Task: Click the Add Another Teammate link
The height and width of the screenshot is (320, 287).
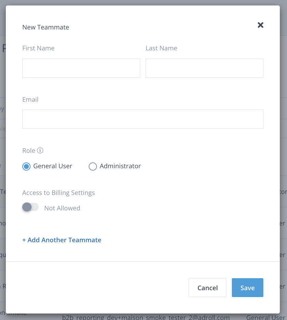Action: 62,240
